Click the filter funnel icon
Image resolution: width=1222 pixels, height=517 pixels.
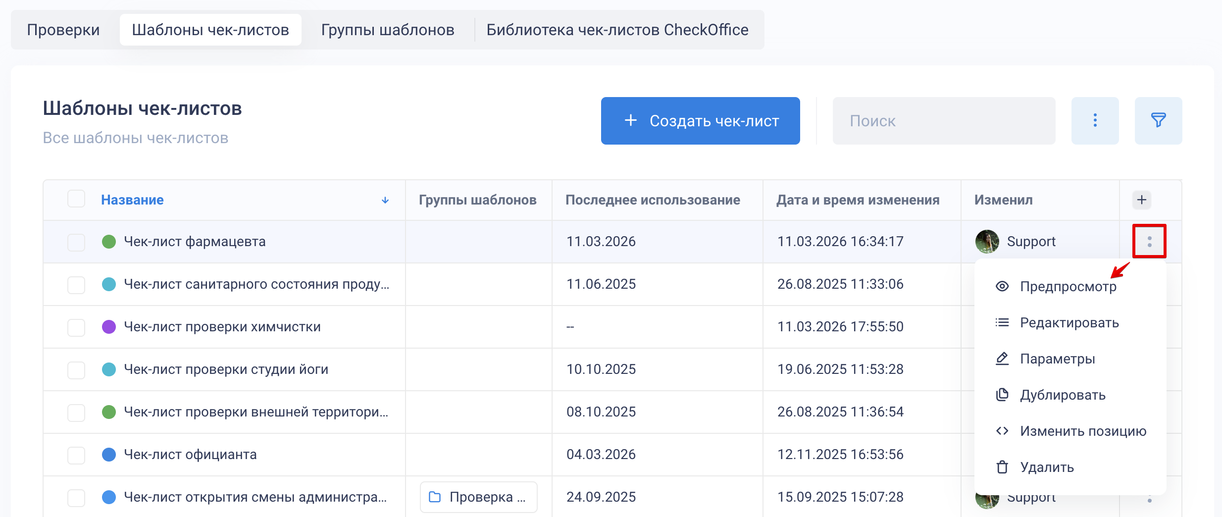click(x=1158, y=120)
